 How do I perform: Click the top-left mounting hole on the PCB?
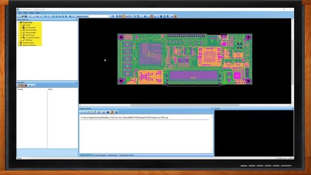(121, 37)
